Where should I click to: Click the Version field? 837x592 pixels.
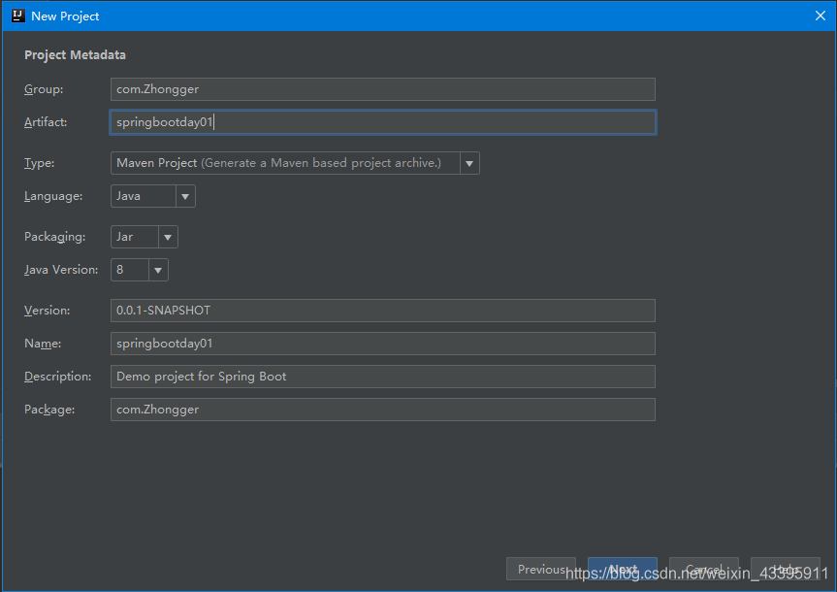click(x=383, y=311)
